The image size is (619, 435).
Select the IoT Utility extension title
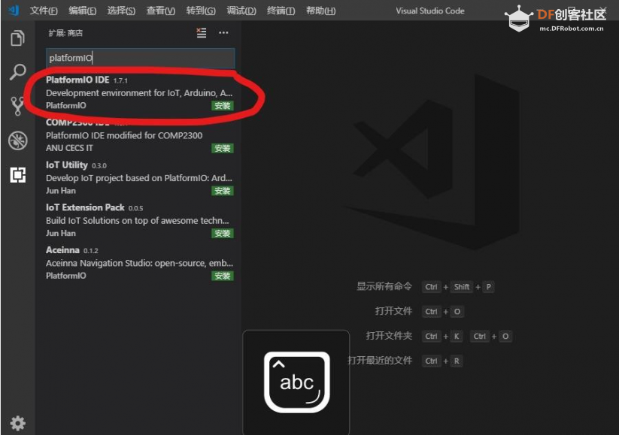click(x=67, y=165)
